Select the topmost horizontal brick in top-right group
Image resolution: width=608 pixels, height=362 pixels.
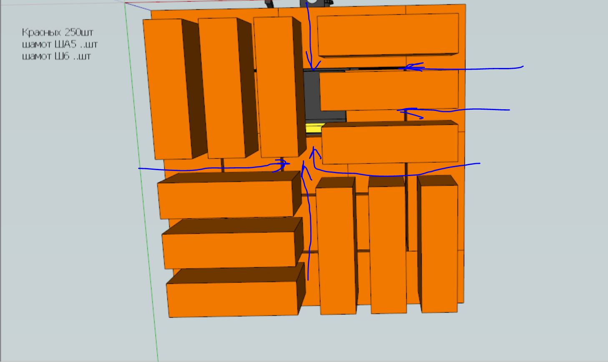click(388, 34)
